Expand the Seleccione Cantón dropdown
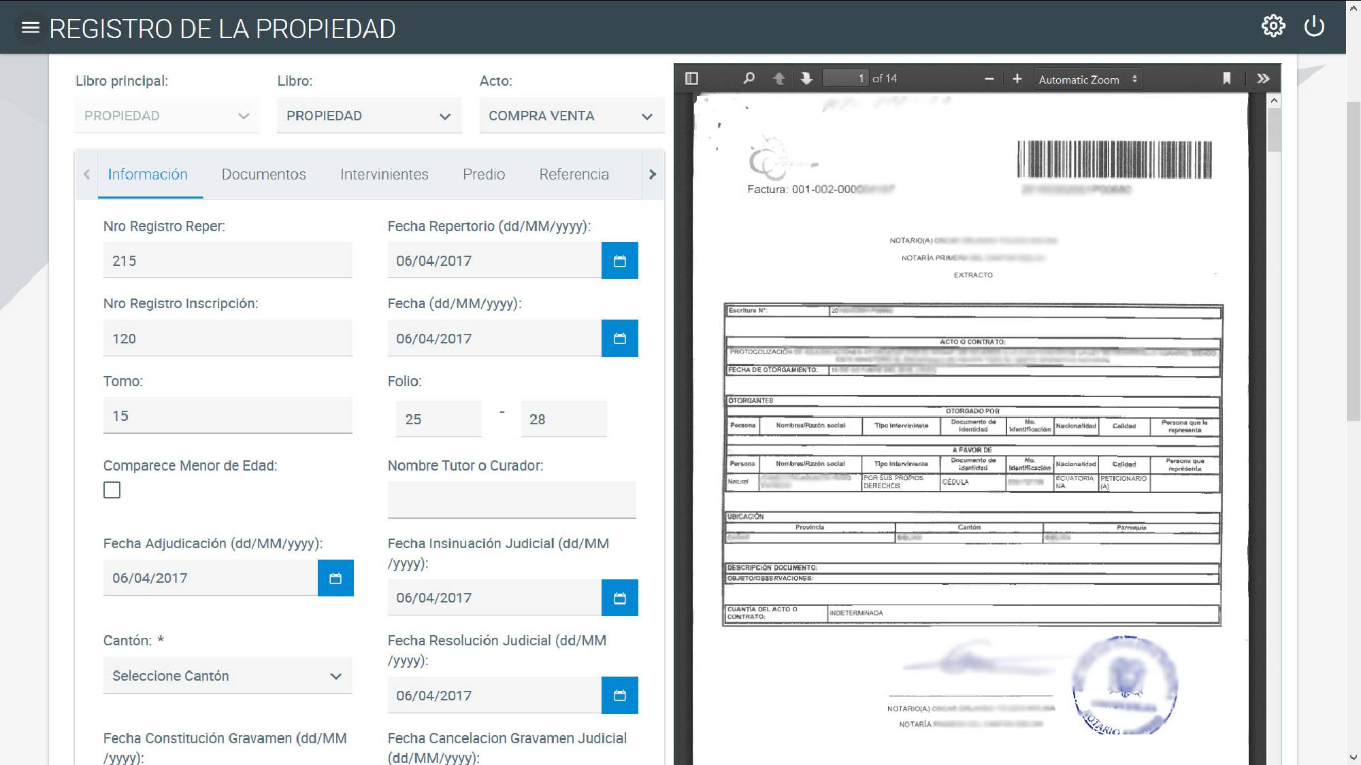Viewport: 1361px width, 765px height. click(228, 675)
